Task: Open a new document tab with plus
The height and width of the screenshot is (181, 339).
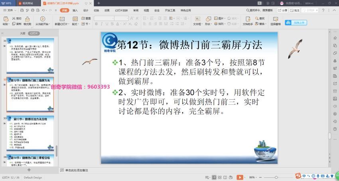Action: click(x=99, y=3)
